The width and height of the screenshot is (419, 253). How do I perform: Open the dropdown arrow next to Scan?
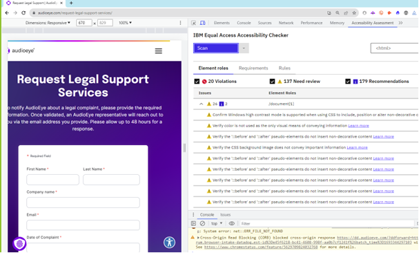point(244,48)
